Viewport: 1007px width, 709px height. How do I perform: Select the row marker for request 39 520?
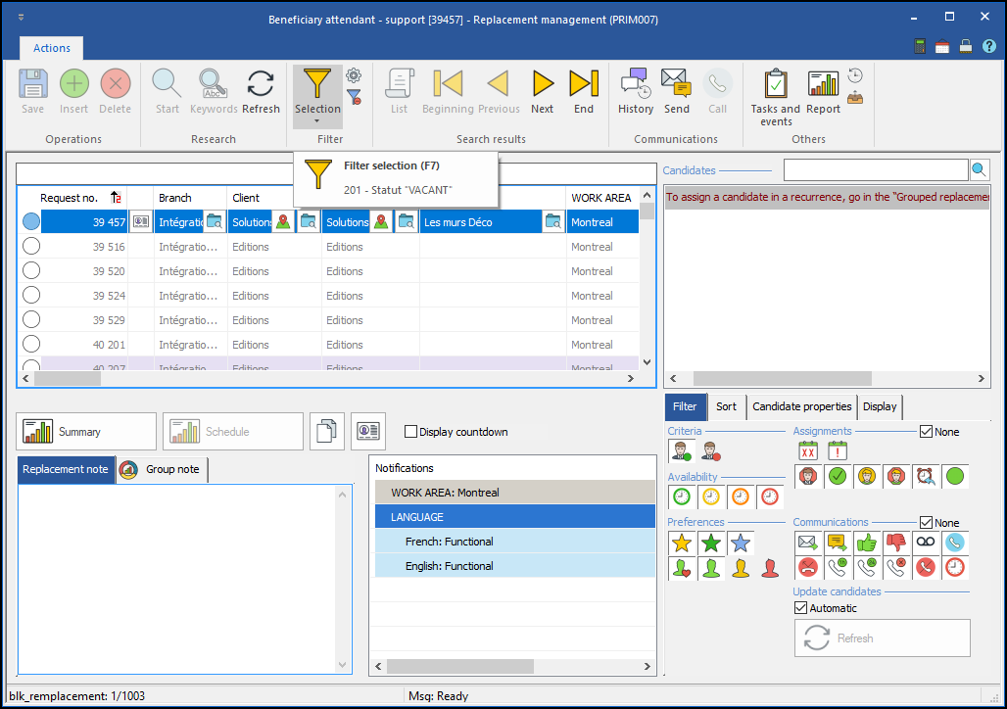pyautogui.click(x=30, y=270)
